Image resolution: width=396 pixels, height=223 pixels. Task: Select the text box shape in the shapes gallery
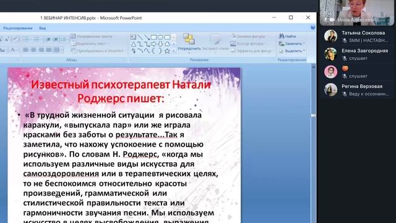click(x=133, y=37)
